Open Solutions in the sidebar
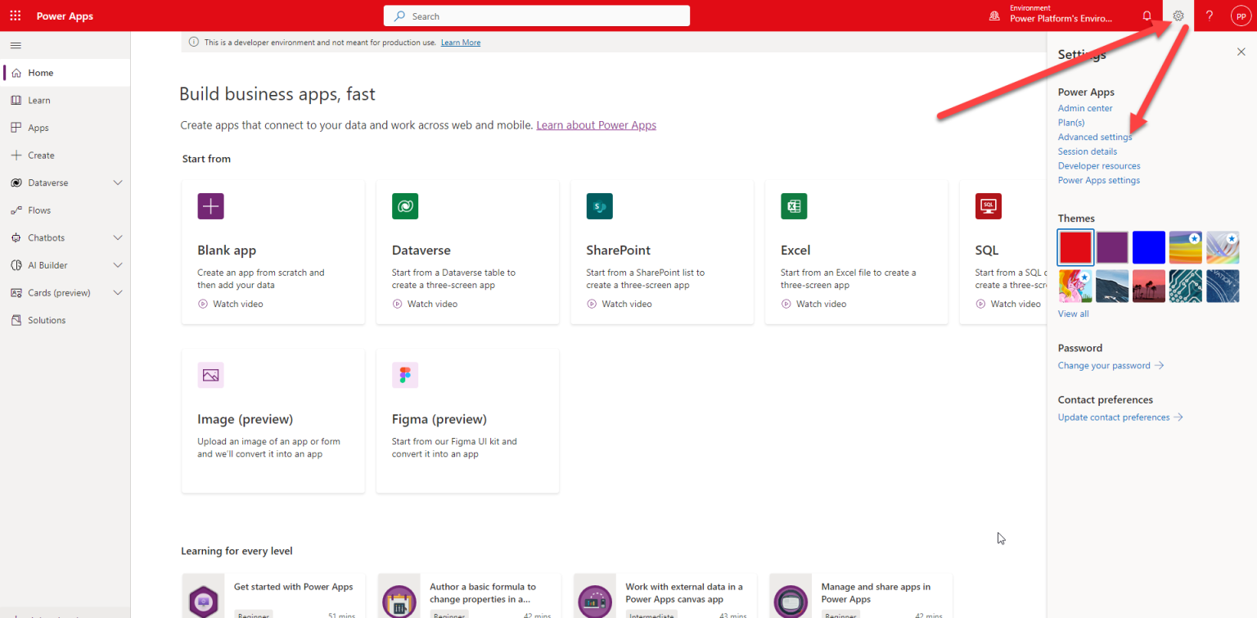 click(65, 320)
